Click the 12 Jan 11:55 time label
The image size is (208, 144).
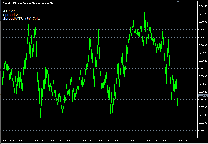[x=104, y=141]
